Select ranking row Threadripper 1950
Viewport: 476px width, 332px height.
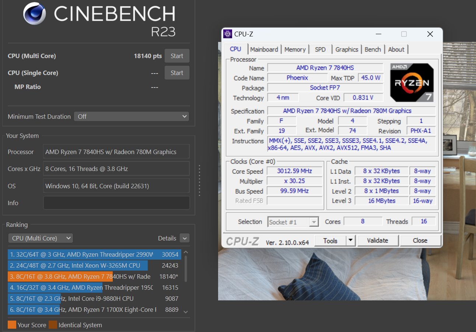94,288
